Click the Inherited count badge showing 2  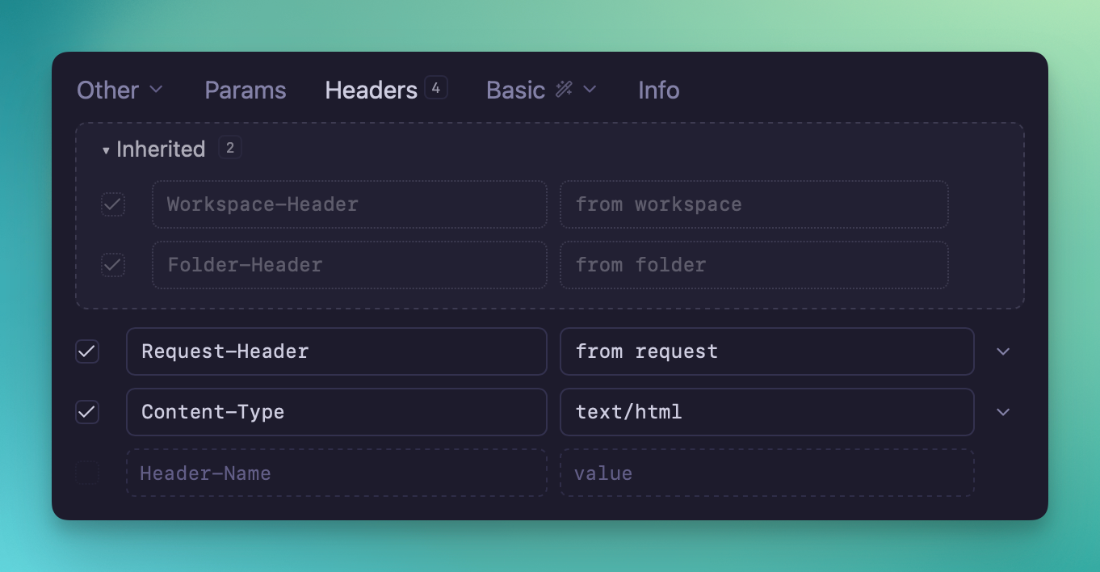(x=230, y=148)
